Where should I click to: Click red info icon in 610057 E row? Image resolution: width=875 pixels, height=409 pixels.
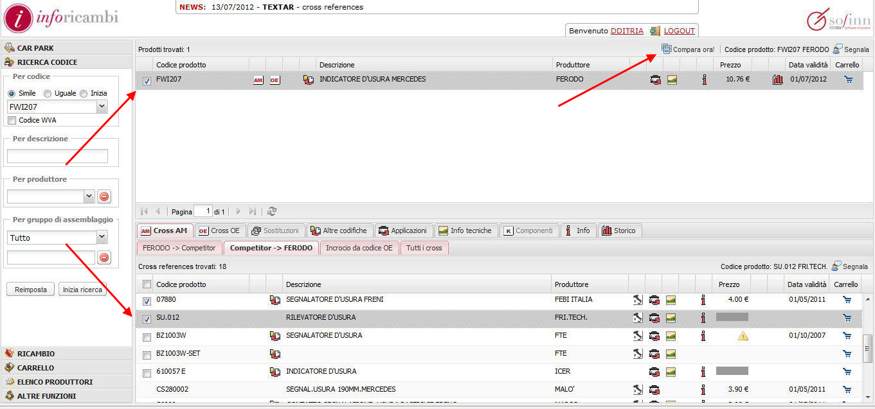point(703,372)
